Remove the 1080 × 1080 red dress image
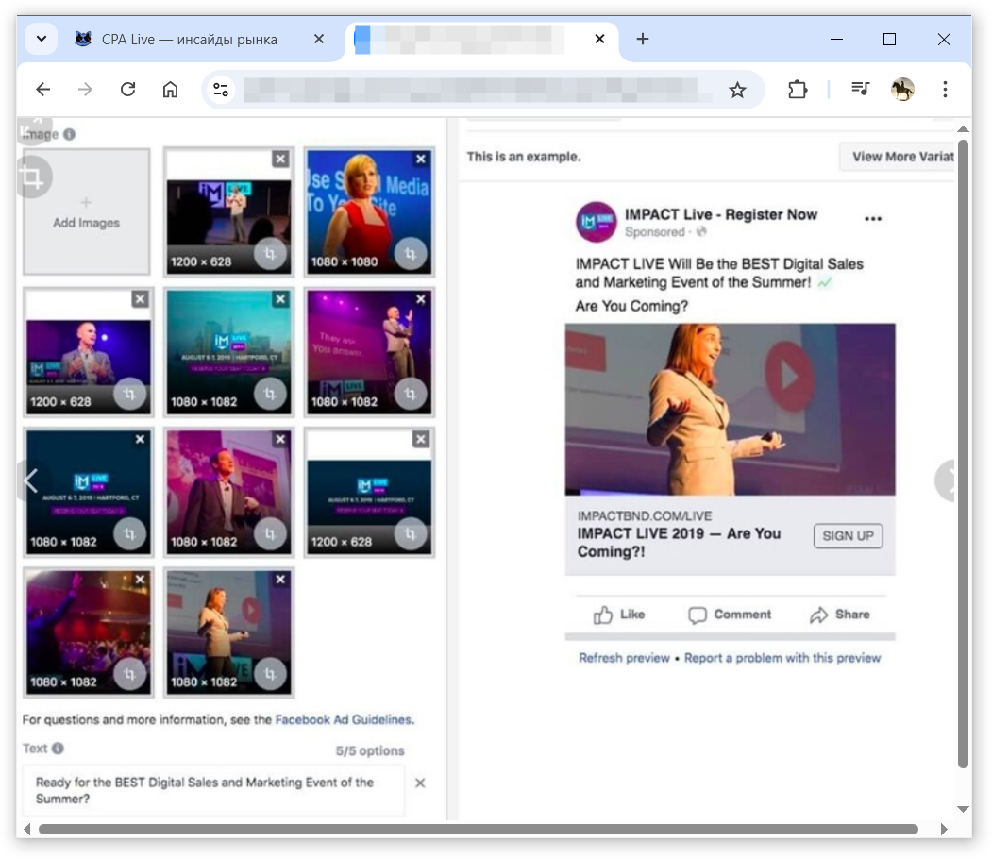 pos(421,159)
